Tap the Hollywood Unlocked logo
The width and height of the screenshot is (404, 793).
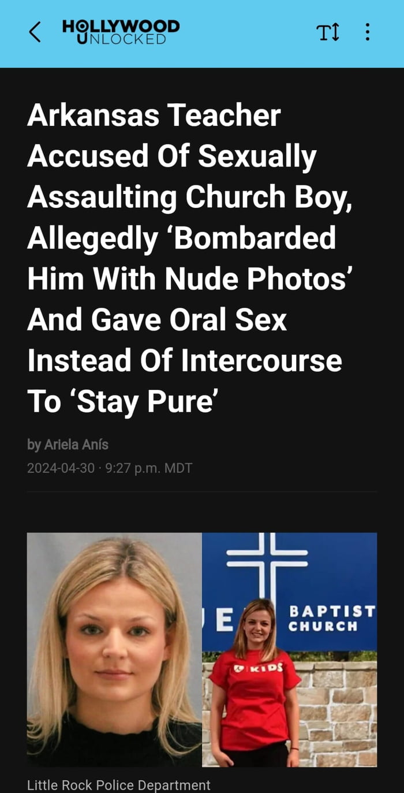121,32
